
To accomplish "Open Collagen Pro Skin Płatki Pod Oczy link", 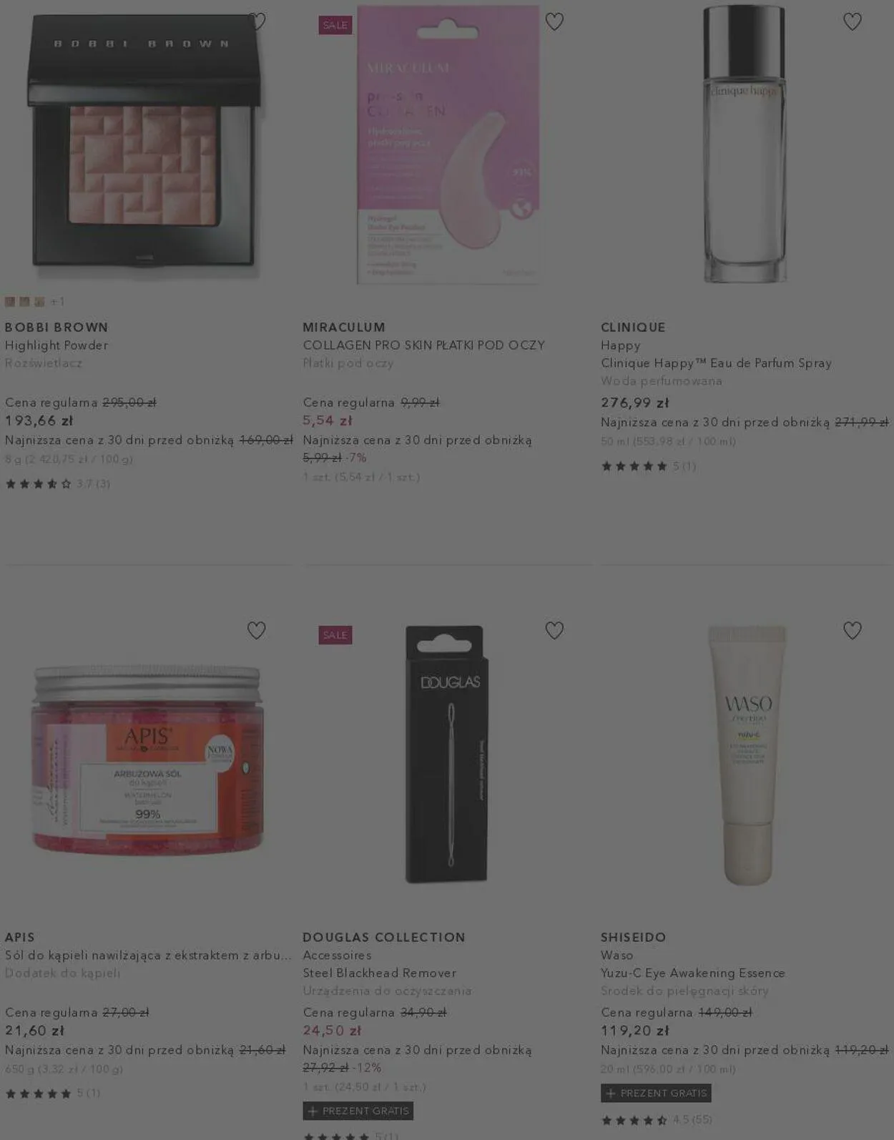I will pos(423,345).
